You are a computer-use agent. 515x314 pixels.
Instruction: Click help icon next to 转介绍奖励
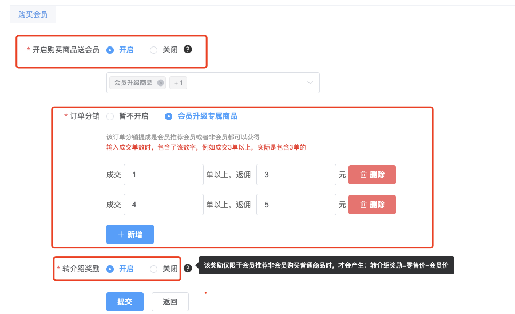(x=187, y=268)
